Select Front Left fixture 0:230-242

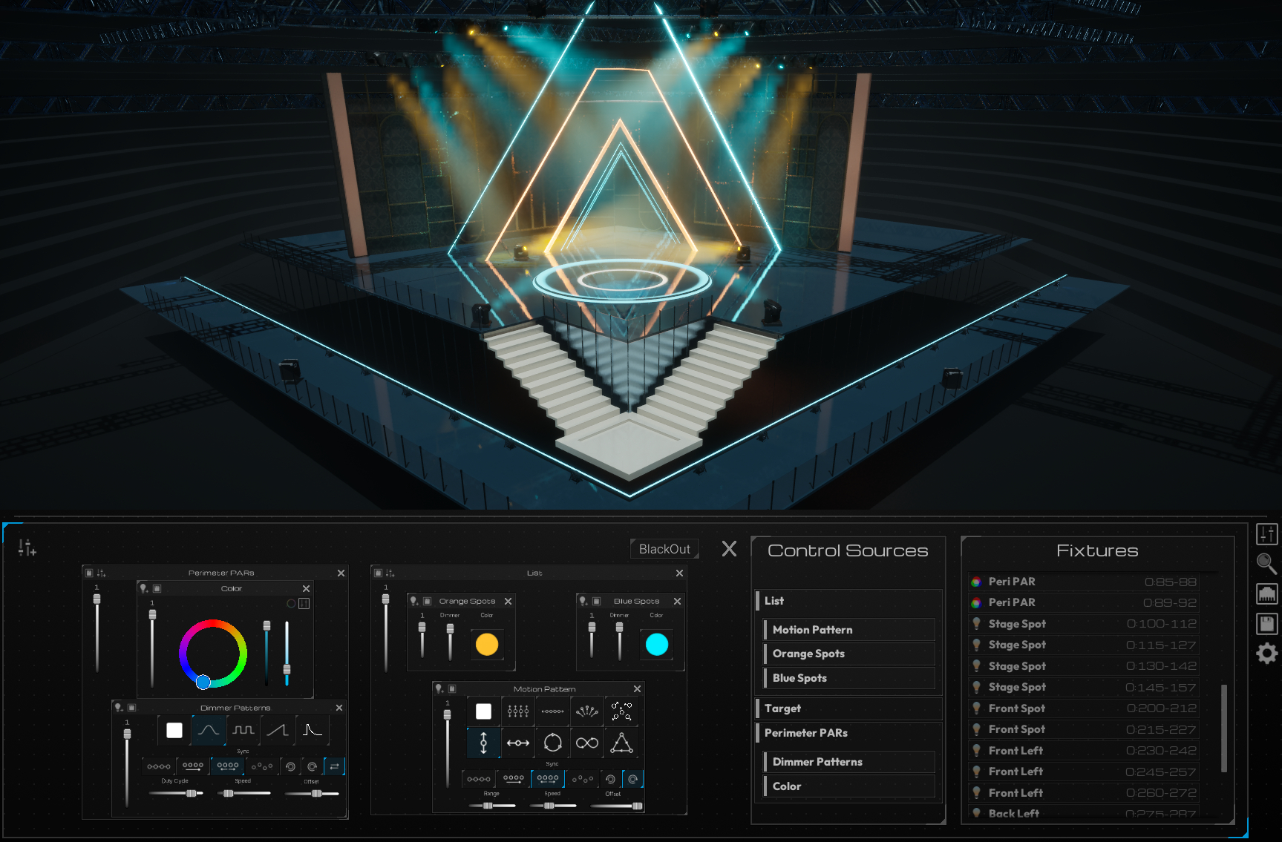[1084, 751]
